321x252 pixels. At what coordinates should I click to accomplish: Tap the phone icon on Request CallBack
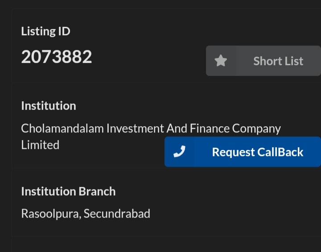(x=179, y=152)
